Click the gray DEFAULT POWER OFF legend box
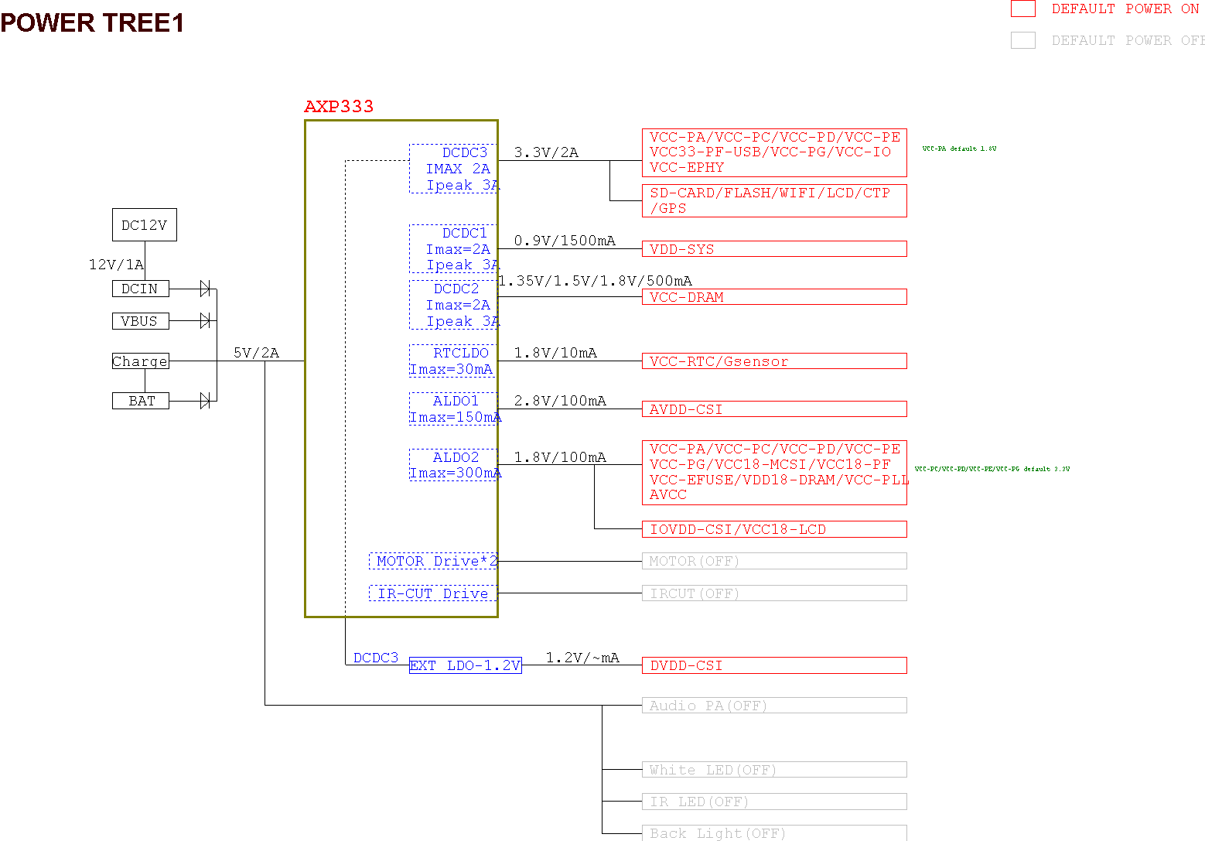Image resolution: width=1205 pixels, height=841 pixels. 1022,40
